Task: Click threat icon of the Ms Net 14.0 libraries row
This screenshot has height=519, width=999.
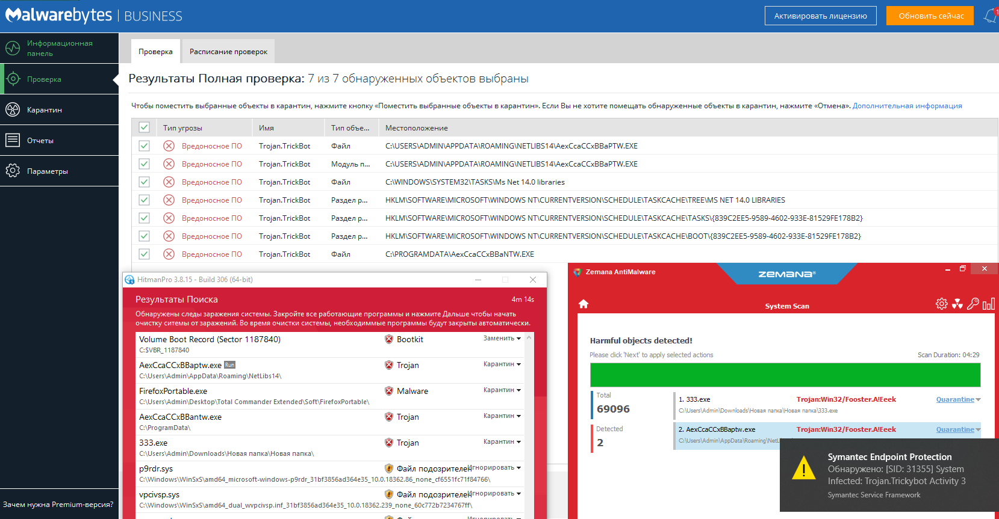Action: point(169,182)
